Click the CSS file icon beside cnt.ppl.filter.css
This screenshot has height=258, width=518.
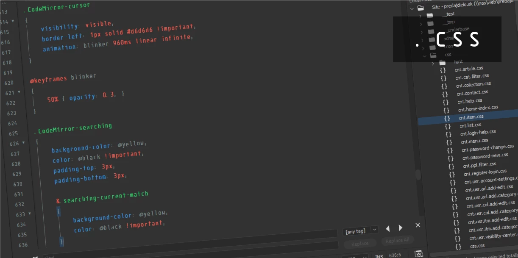pyautogui.click(x=452, y=166)
